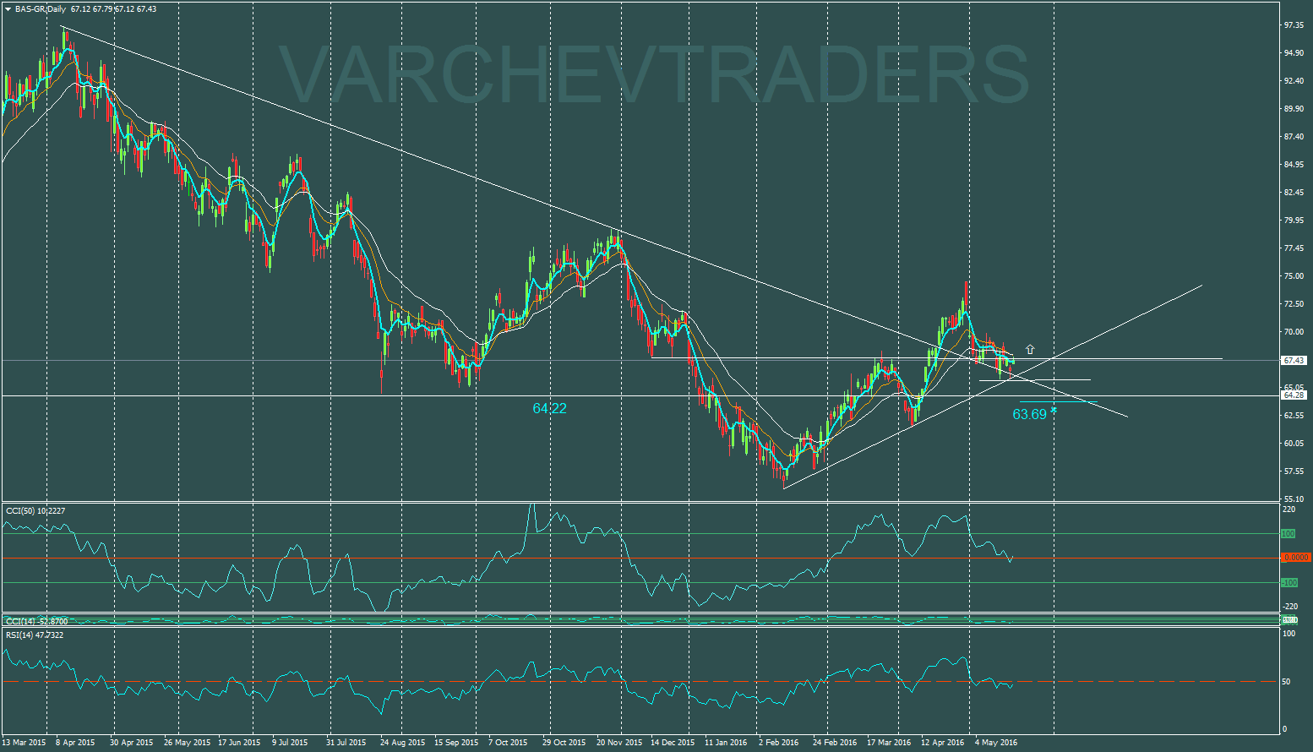The height and width of the screenshot is (752, 1313).
Task: Click the 12 Apr 2016 date label
Action: (x=942, y=743)
